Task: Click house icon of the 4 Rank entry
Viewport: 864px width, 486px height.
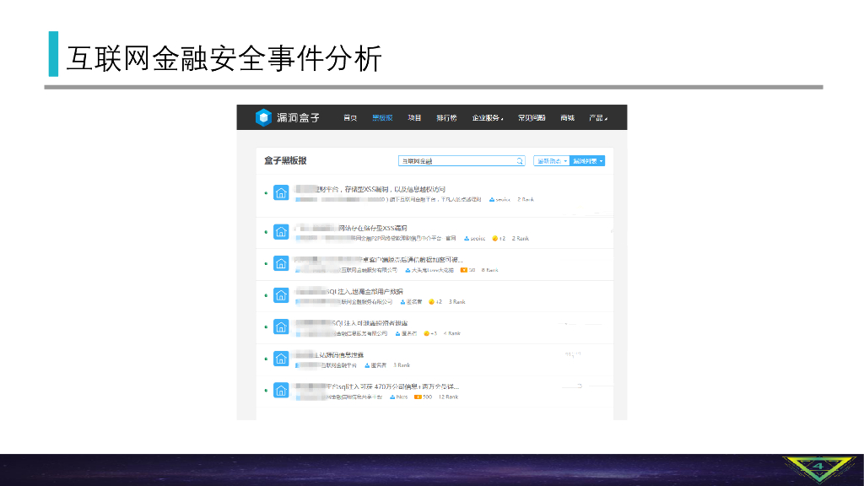Action: [x=281, y=327]
